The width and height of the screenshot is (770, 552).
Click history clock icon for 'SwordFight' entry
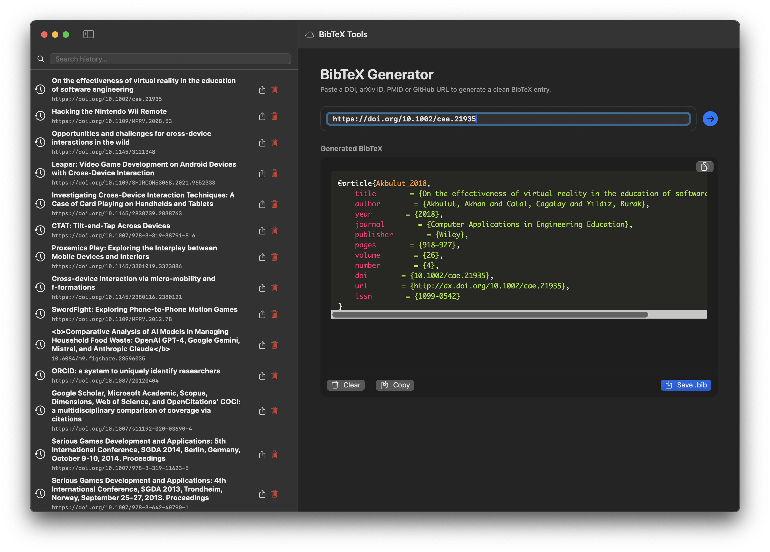pyautogui.click(x=40, y=314)
